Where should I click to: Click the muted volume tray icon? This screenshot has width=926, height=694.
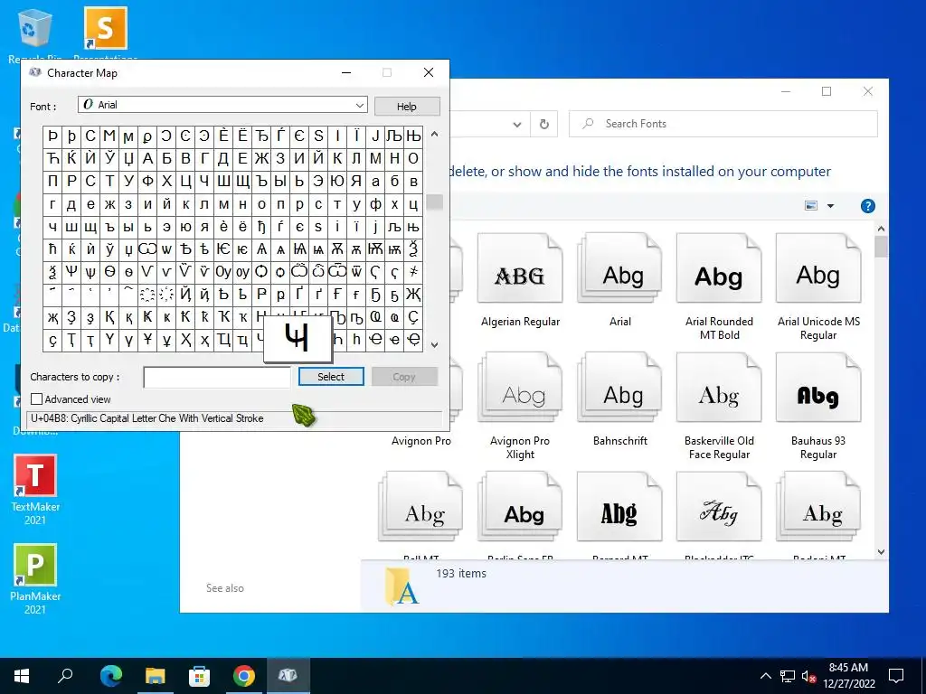(x=809, y=676)
